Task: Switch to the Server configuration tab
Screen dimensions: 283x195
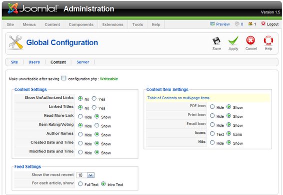Action: (83, 62)
